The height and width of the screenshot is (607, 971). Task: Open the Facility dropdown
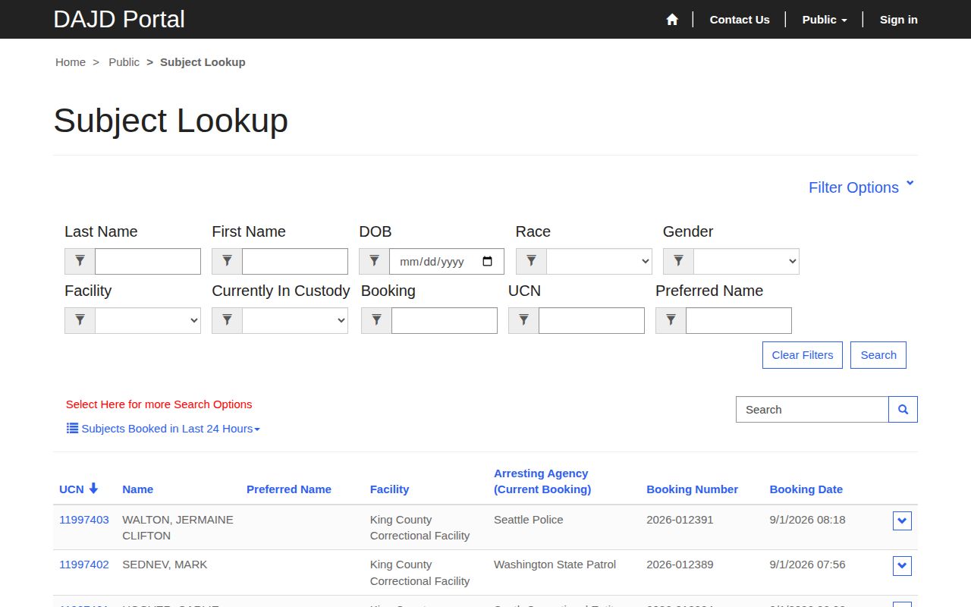coord(148,320)
